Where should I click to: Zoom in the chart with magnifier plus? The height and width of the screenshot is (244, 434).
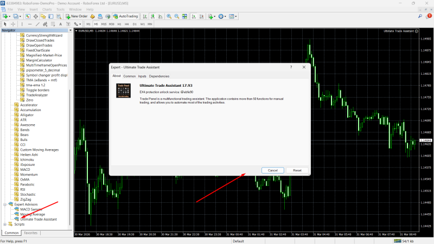click(x=169, y=16)
